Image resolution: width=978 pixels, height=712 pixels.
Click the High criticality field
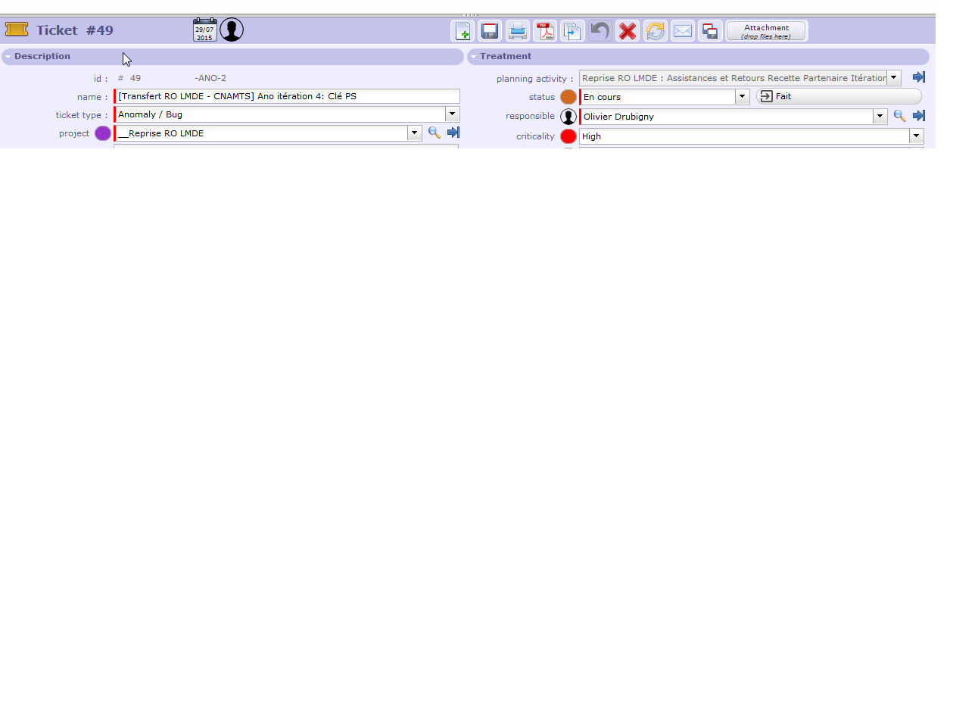coord(745,136)
